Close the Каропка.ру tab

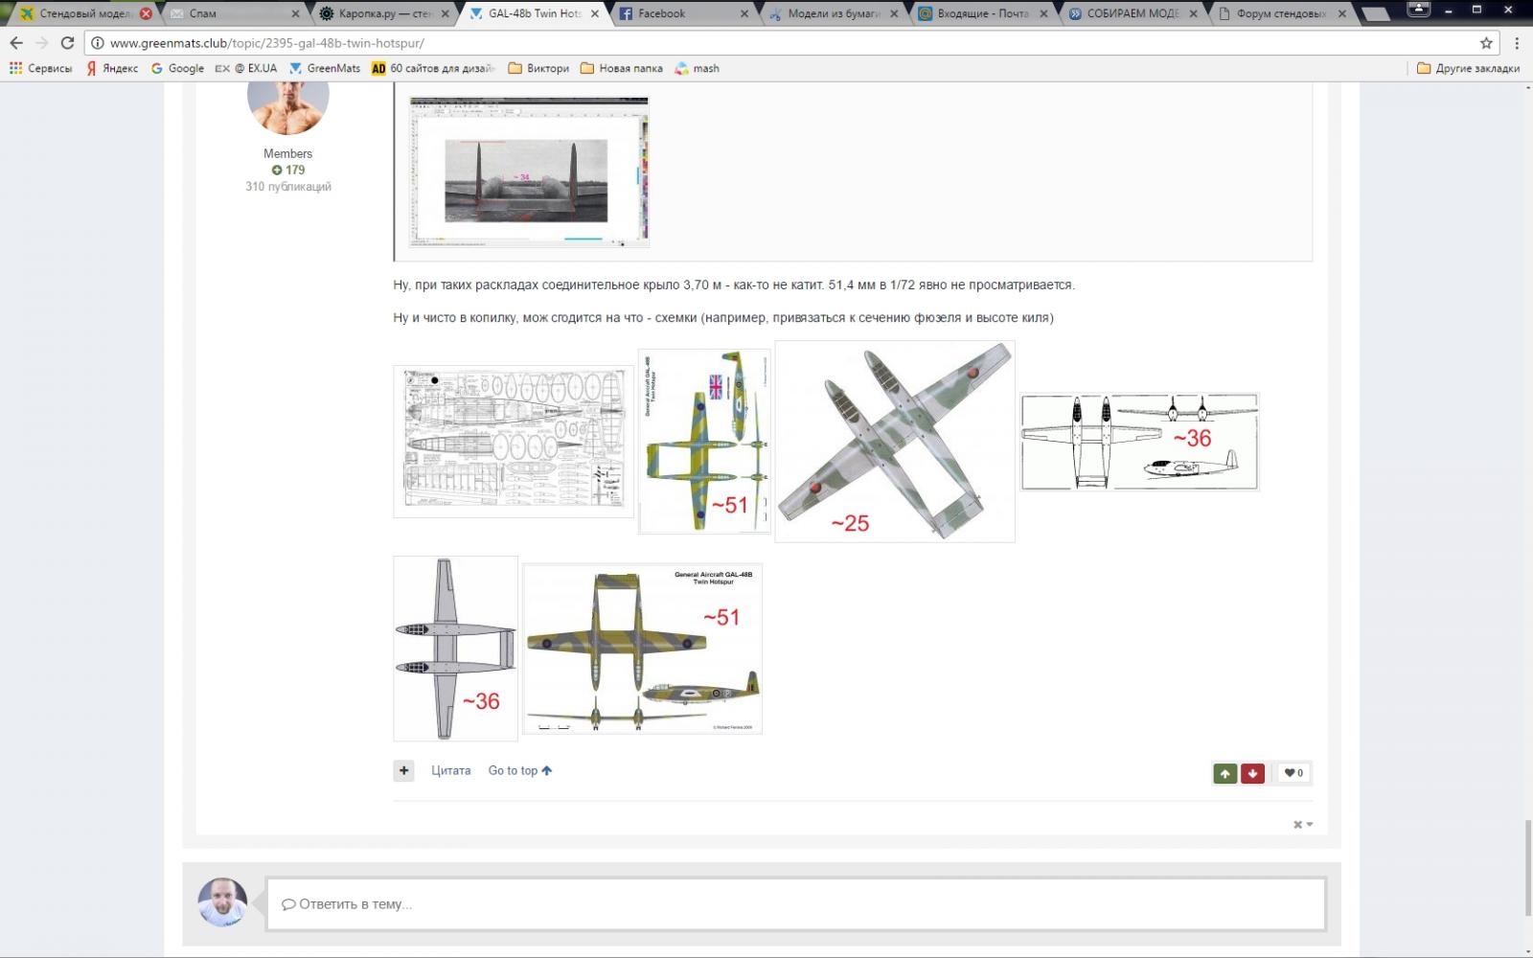click(445, 13)
